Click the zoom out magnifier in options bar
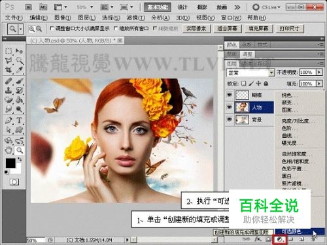Viewport: 327px width, 245px height. tap(39, 29)
